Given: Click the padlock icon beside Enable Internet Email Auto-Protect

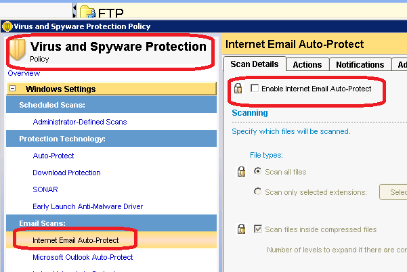Looking at the screenshot, I should pos(238,89).
